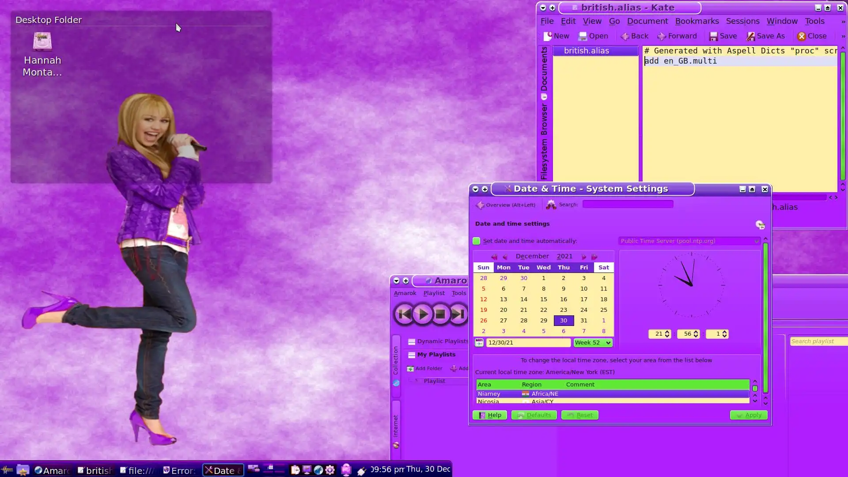Open the Bookmarks menu in Kate
848x477 pixels.
pyautogui.click(x=697, y=21)
